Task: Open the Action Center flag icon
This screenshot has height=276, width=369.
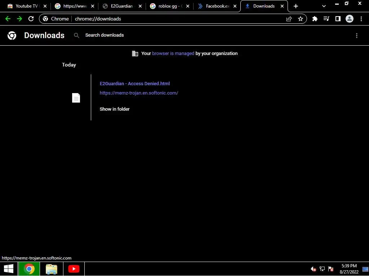Action: point(331,269)
